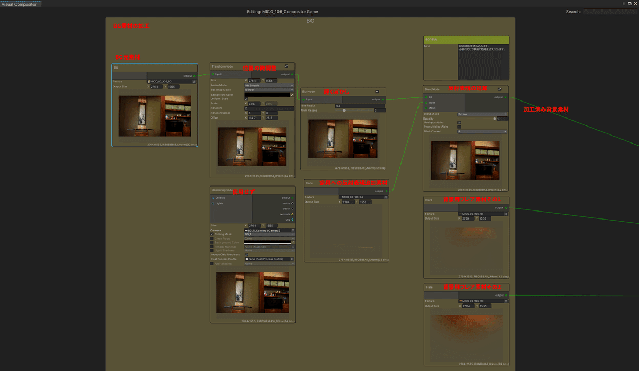Click the RenderingNode depth port
The width and height of the screenshot is (639, 371).
[293, 208]
